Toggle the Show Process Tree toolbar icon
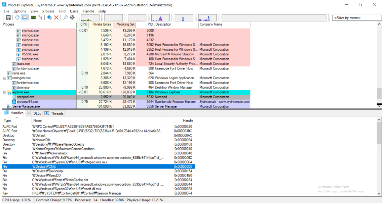Screen dimensions: 384x204 40,17
